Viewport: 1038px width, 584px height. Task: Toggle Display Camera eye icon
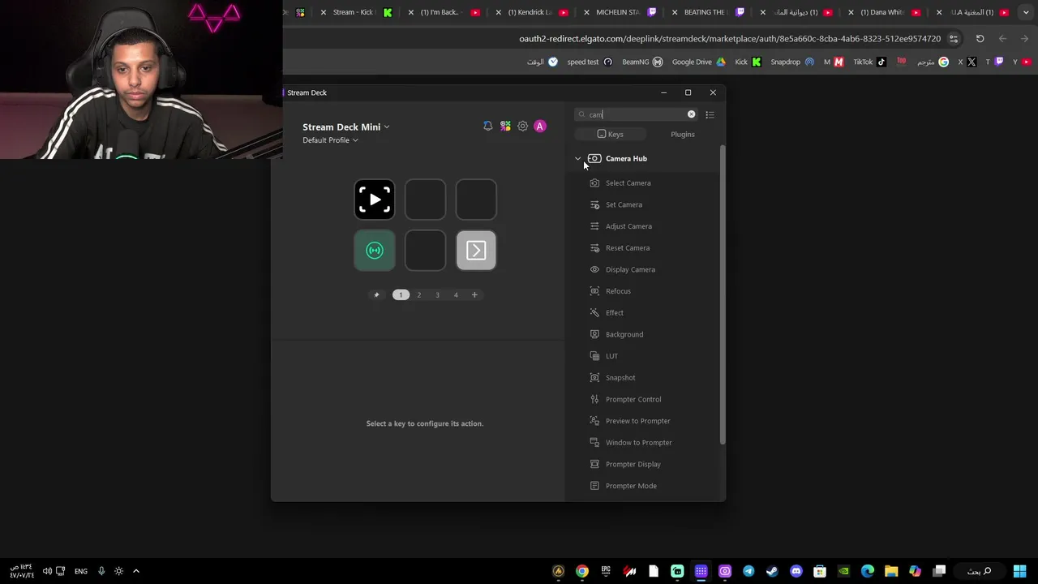click(x=594, y=269)
